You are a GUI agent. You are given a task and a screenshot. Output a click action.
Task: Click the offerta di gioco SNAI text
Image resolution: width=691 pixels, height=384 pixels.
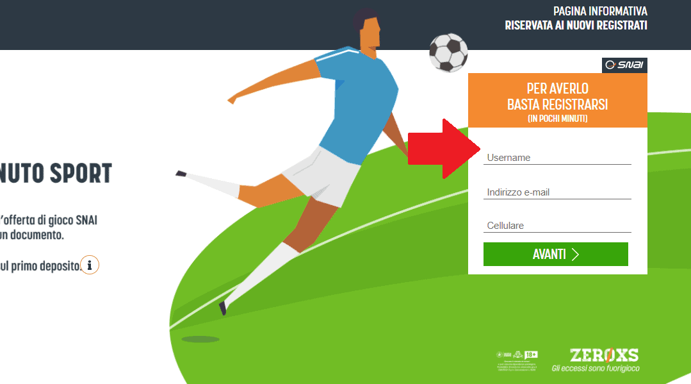[49, 220]
